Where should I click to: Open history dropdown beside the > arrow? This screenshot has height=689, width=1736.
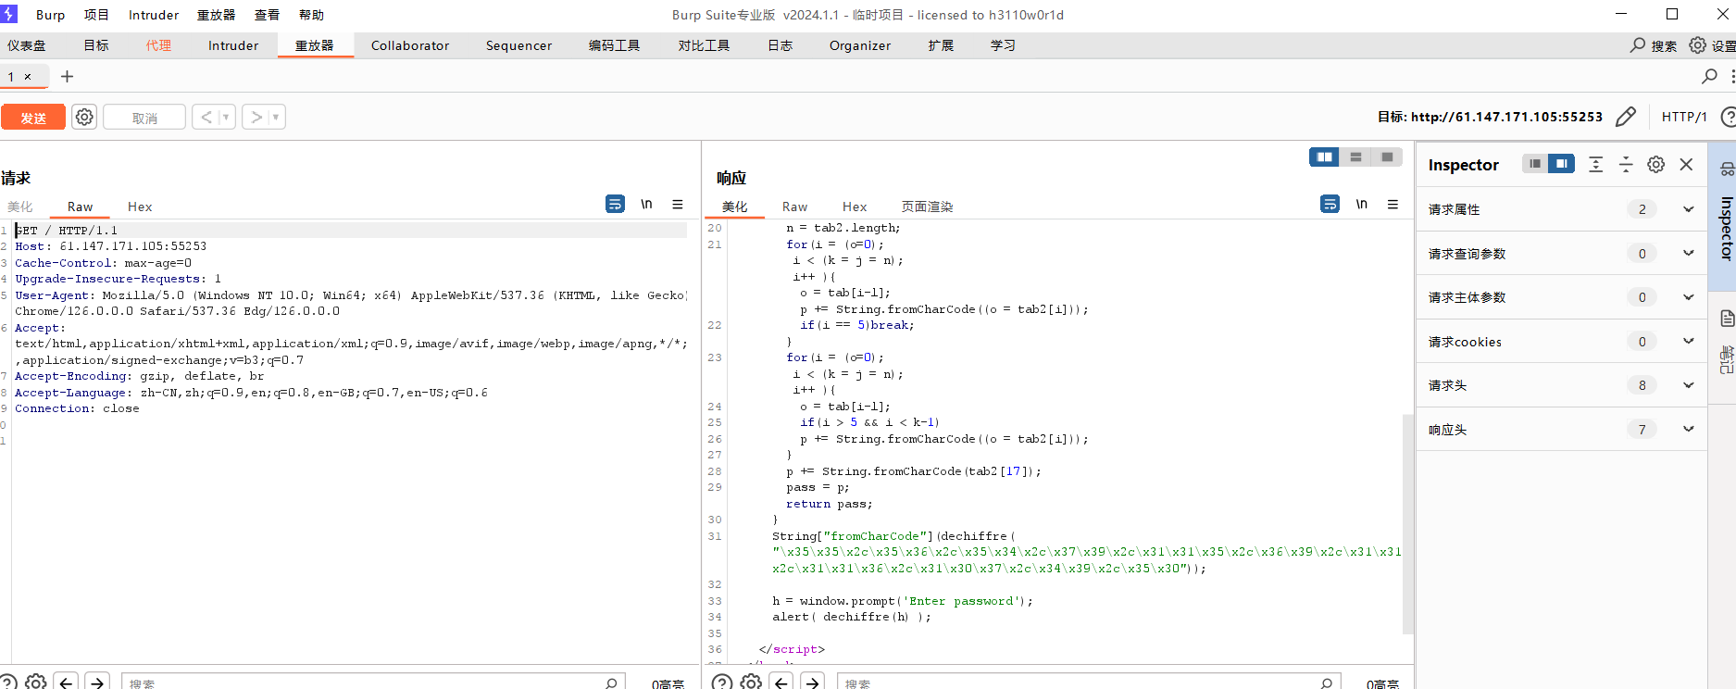tap(276, 117)
